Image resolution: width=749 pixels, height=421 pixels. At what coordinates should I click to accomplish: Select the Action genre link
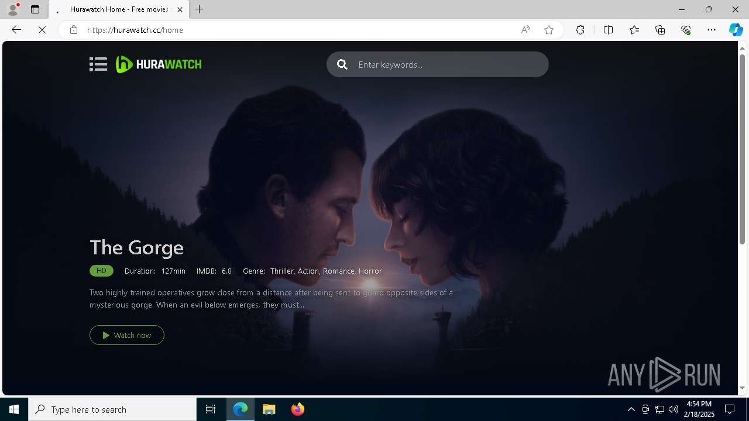coord(308,271)
